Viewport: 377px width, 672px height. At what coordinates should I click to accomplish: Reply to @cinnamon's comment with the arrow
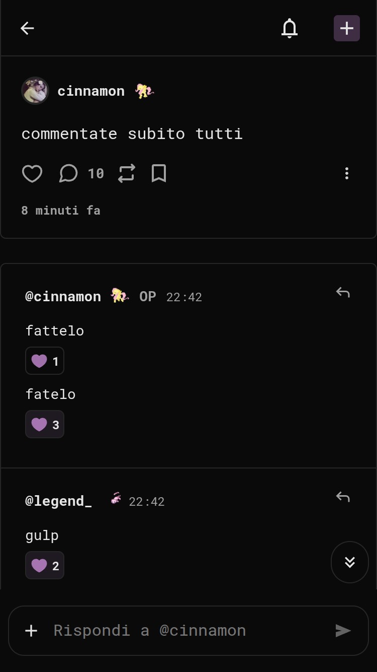click(x=343, y=293)
